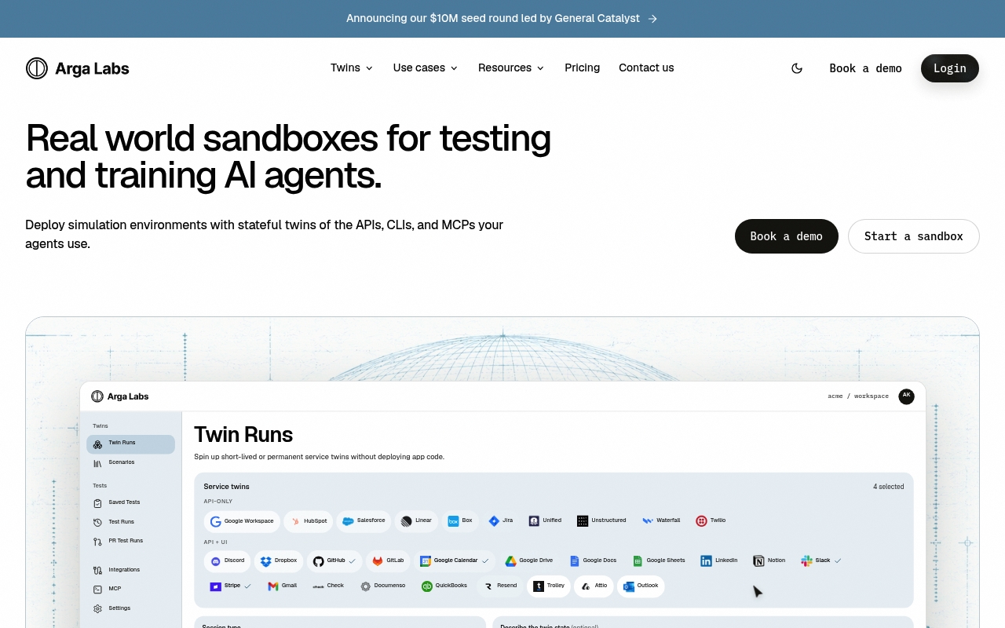This screenshot has width=1005, height=628.
Task: Deselect the Stripe twin
Action: pos(230,586)
